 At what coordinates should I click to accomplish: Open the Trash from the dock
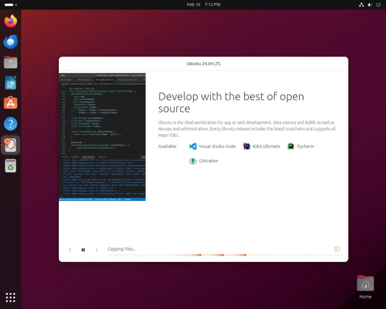coord(11,166)
